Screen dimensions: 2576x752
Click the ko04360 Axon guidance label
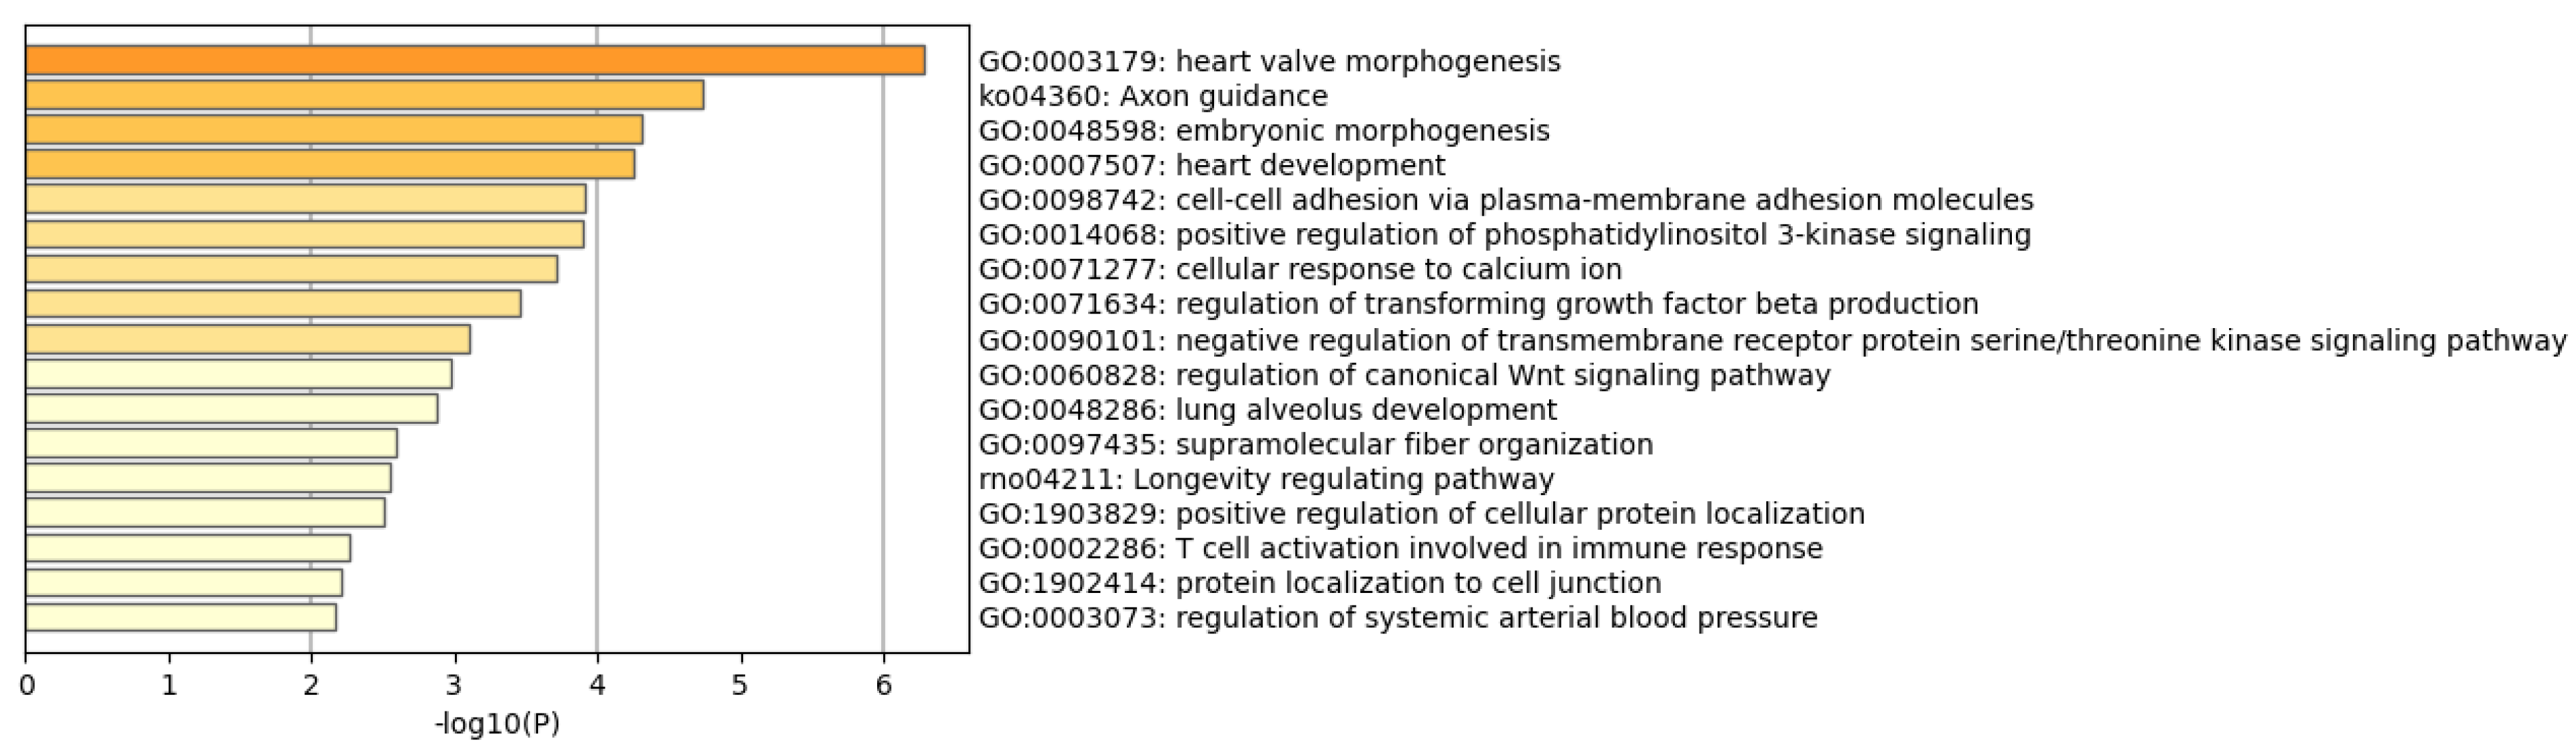click(x=1153, y=97)
